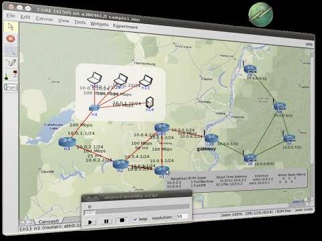Click the 10.0.2.1/24 address label
322x241 pixels.
[89, 147]
